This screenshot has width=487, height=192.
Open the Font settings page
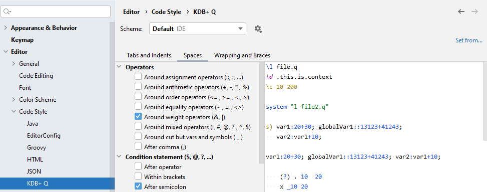[x=25, y=88]
